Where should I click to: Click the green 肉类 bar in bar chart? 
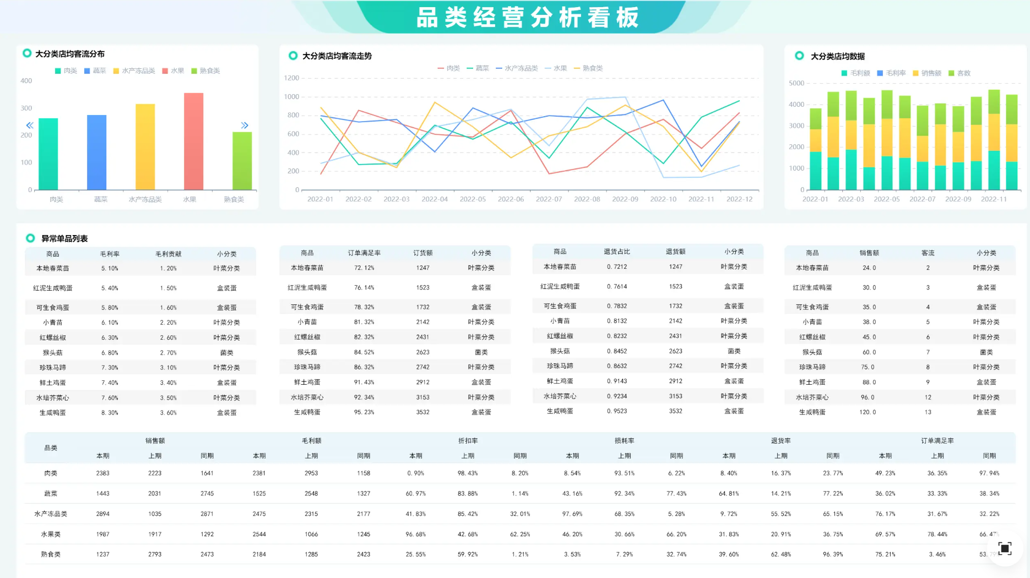pyautogui.click(x=48, y=154)
